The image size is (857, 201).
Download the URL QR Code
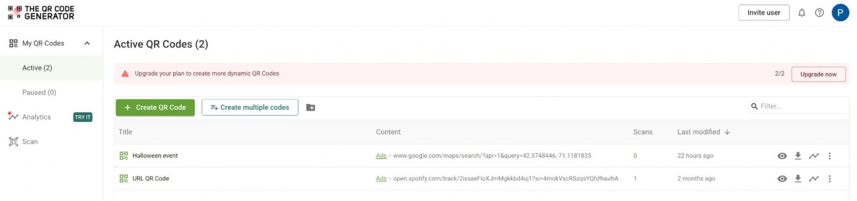tap(798, 179)
